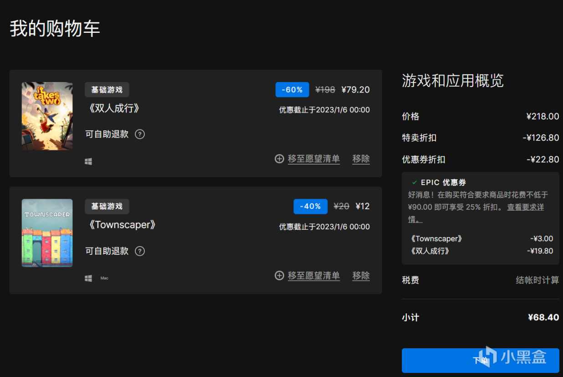Click the 特卖折扣 label
Image resolution: width=563 pixels, height=377 pixels.
pos(419,138)
